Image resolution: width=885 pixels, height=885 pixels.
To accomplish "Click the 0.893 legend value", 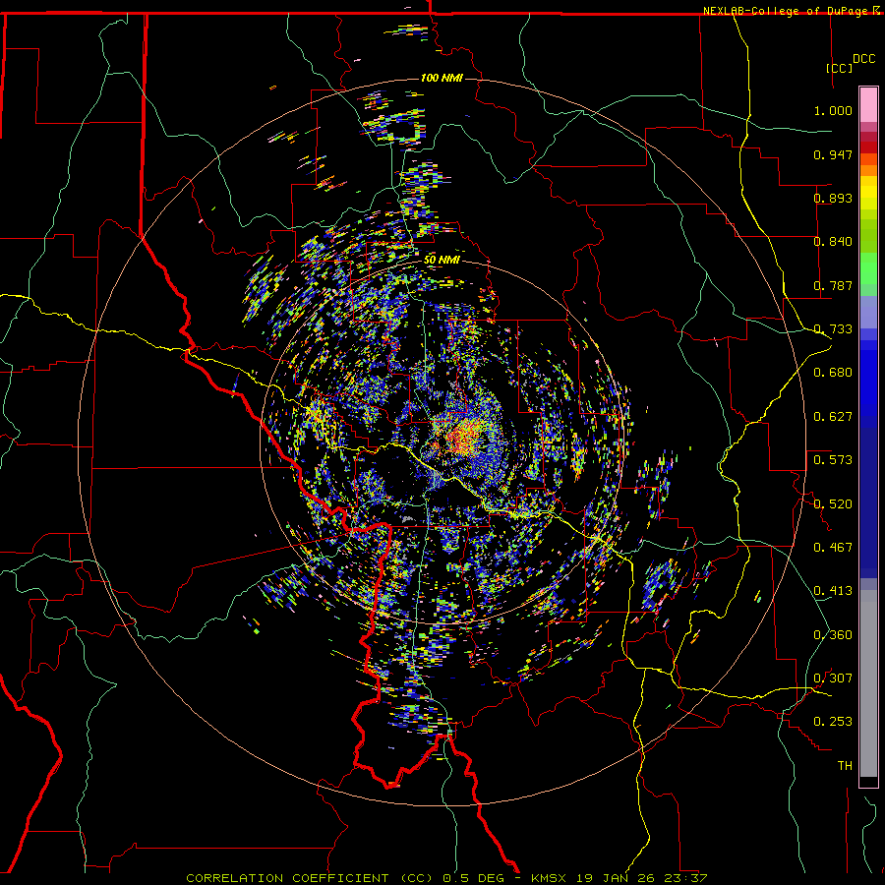I will (833, 198).
